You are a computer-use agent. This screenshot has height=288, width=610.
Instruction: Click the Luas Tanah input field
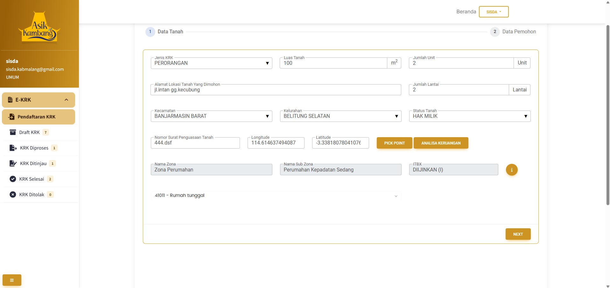pos(333,63)
